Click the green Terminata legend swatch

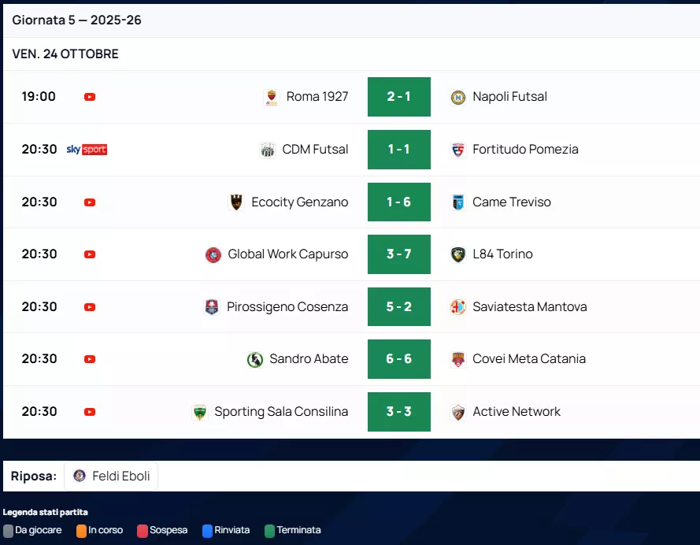pyautogui.click(x=270, y=531)
